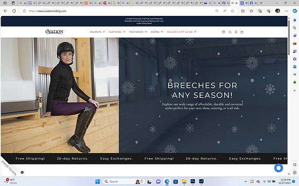Click the Enter To Win corner banner
The height and width of the screenshot is (186, 299).
(x=9, y=168)
